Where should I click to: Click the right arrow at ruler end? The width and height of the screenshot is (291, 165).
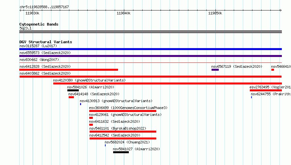pyautogui.click(x=281, y=10)
